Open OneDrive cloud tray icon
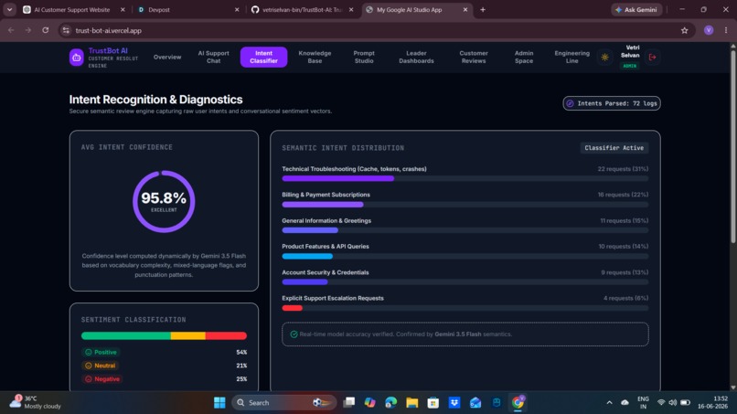Image resolution: width=737 pixels, height=414 pixels. click(625, 403)
